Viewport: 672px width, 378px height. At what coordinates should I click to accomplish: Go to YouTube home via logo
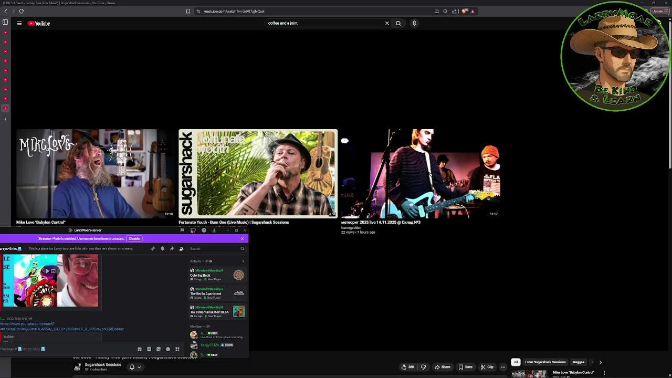(x=39, y=23)
